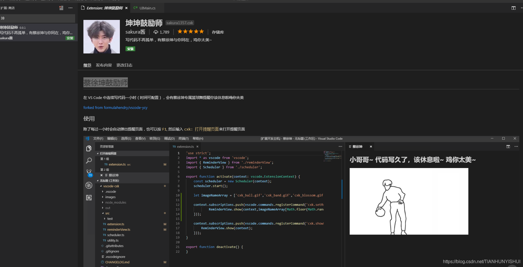Open the 终端(T) menu in the embedded screenshot

click(x=183, y=138)
